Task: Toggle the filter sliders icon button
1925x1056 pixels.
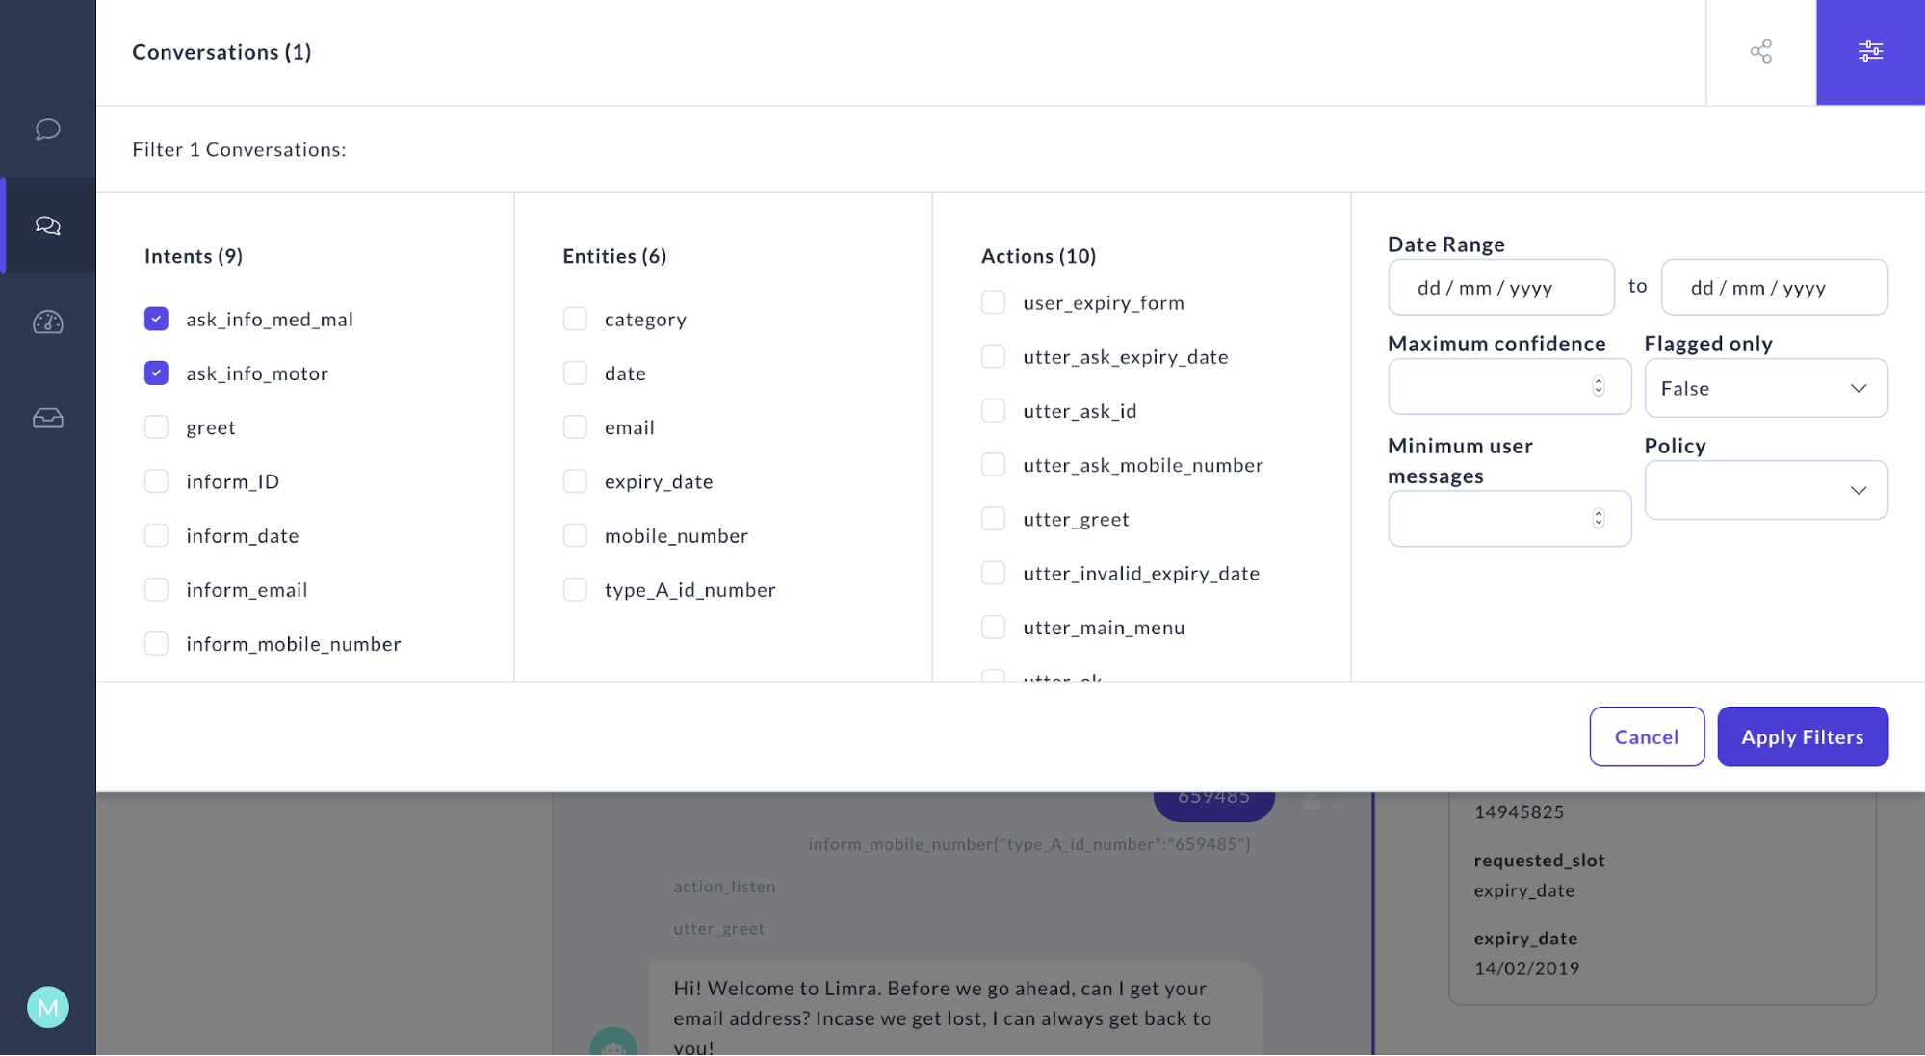Action: point(1870,51)
